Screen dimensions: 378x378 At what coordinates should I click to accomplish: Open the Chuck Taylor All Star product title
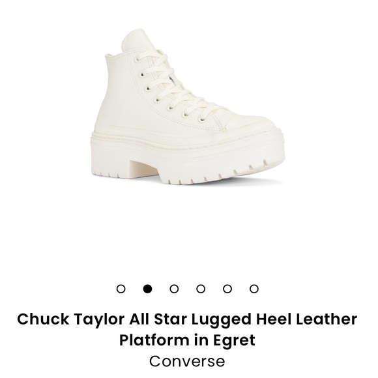(x=187, y=329)
